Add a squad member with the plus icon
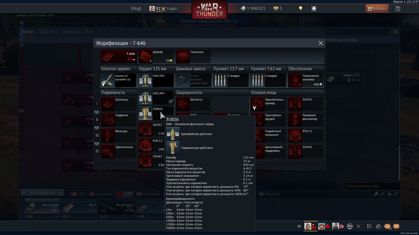 pos(299,226)
